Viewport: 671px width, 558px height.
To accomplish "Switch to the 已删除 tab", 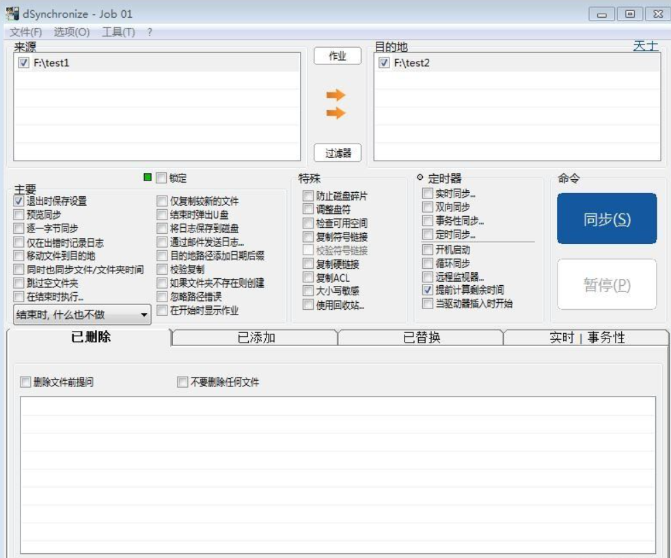I will (90, 337).
